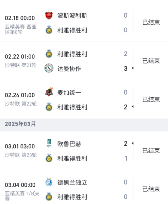This screenshot has height=204, width=168.
Task: Open the 麦加统一 team name link
Action: (69, 93)
